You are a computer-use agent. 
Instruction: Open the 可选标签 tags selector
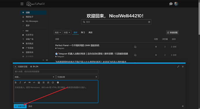tap(77, 77)
